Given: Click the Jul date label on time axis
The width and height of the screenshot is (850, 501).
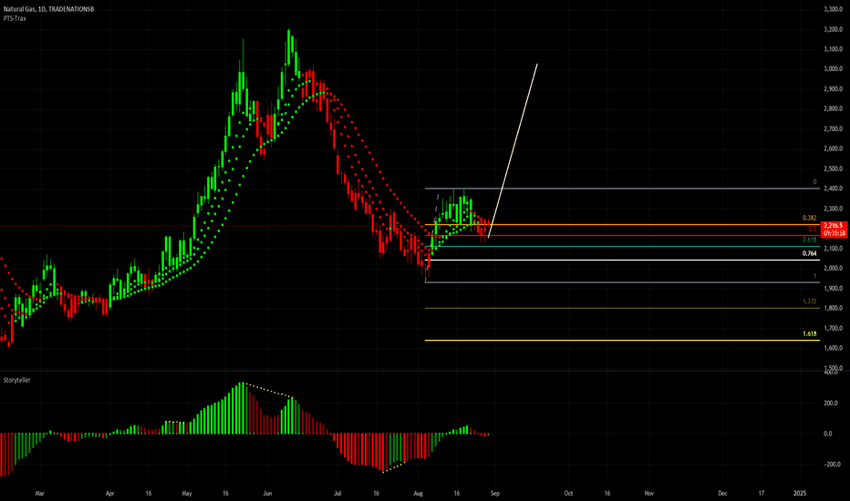Looking at the screenshot, I should [337, 494].
